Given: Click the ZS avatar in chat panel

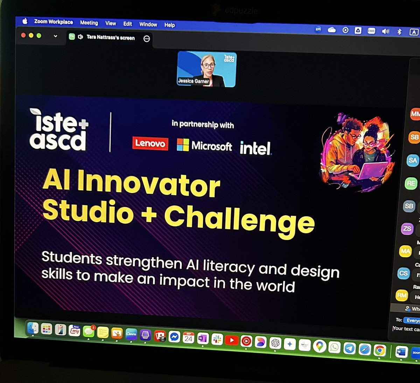Looking at the screenshot, I should tap(407, 229).
